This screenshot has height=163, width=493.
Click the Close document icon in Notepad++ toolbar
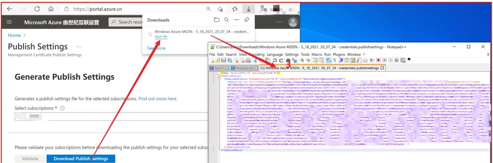coord(236,60)
